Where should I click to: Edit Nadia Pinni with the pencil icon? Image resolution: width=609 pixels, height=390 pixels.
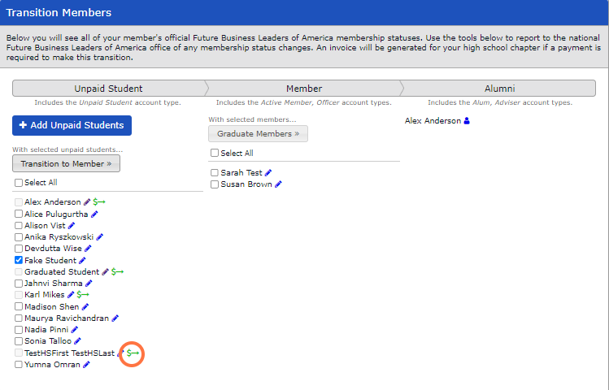(x=74, y=330)
